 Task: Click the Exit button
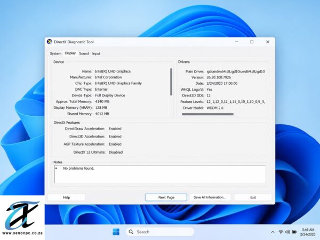(253, 197)
